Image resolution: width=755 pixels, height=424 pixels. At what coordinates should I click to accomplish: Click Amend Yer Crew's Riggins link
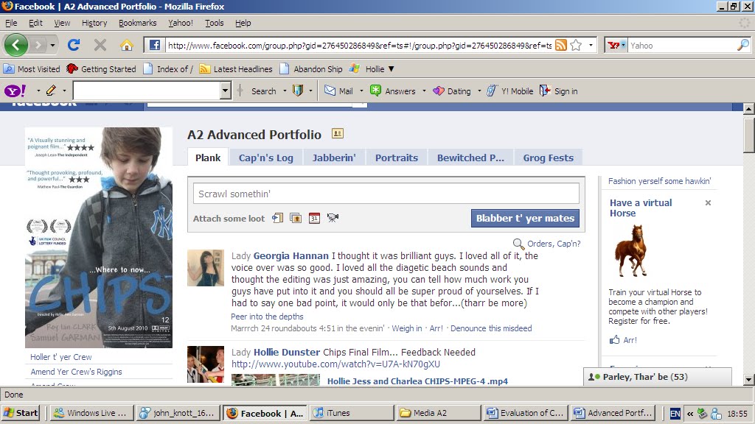click(x=76, y=372)
